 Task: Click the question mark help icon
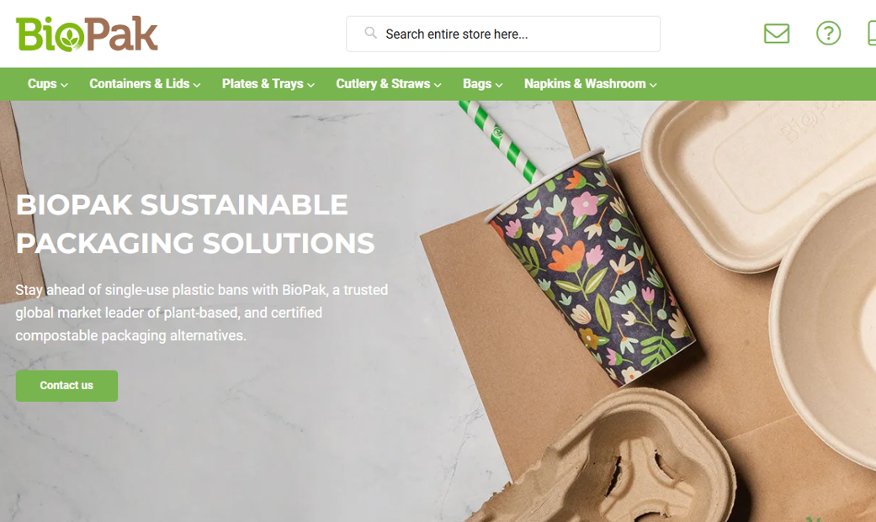point(829,34)
